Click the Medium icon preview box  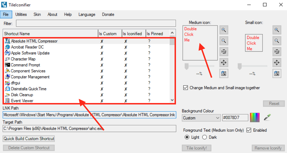[x=200, y=43]
